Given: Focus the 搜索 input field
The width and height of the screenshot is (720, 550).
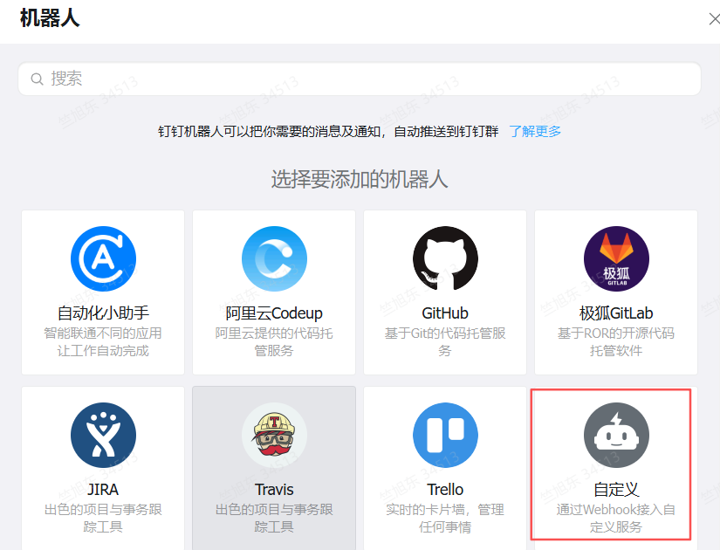Looking at the screenshot, I should (x=367, y=79).
